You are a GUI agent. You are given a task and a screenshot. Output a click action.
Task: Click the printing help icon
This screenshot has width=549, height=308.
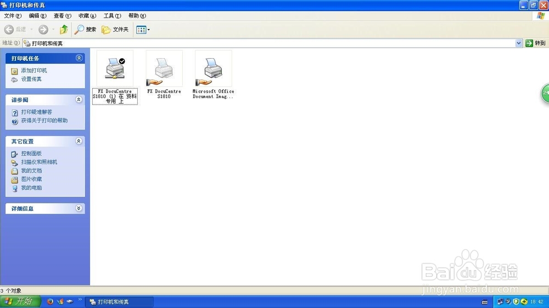pos(14,121)
